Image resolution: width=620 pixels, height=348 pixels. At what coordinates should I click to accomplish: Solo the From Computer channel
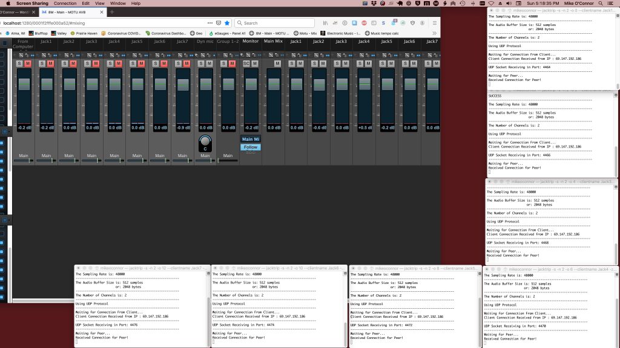pos(19,63)
